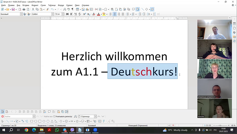Open the Calibri font name dropdown
Viewport: 237px width, 134px height.
click(52, 14)
